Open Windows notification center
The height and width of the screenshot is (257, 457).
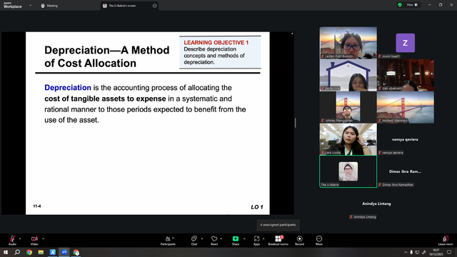(x=449, y=252)
